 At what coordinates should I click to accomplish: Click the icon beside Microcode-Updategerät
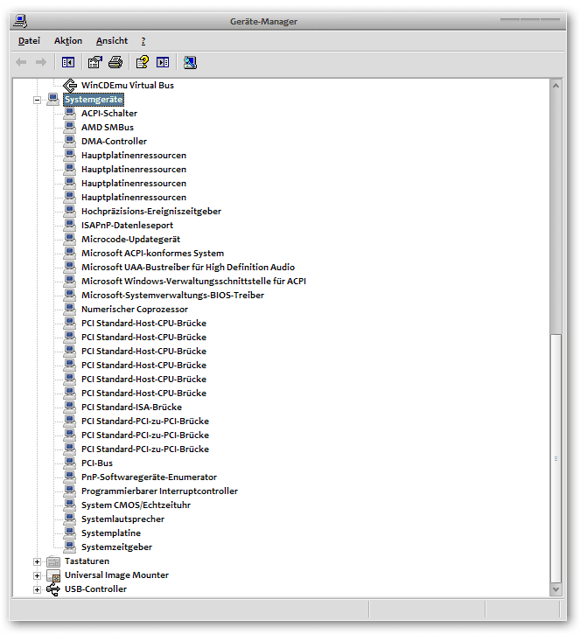point(70,239)
